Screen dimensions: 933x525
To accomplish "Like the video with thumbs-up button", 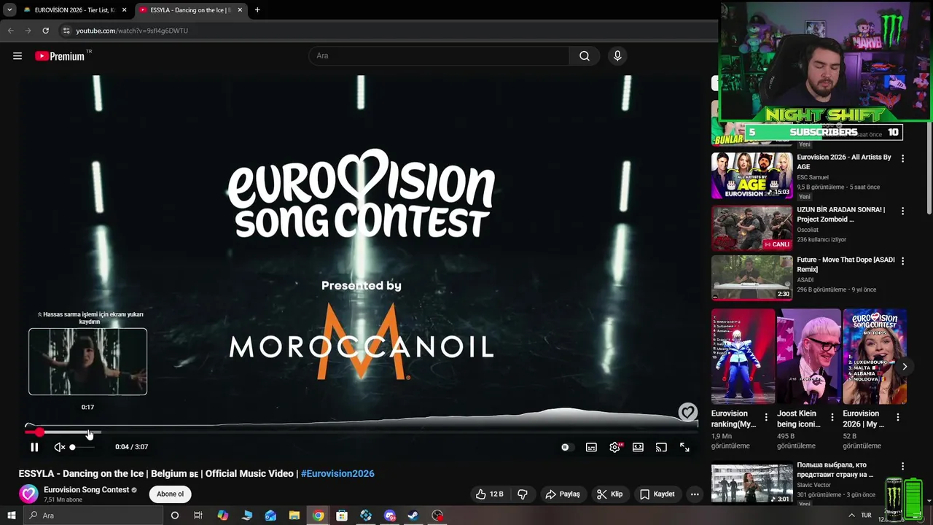I will click(x=489, y=494).
